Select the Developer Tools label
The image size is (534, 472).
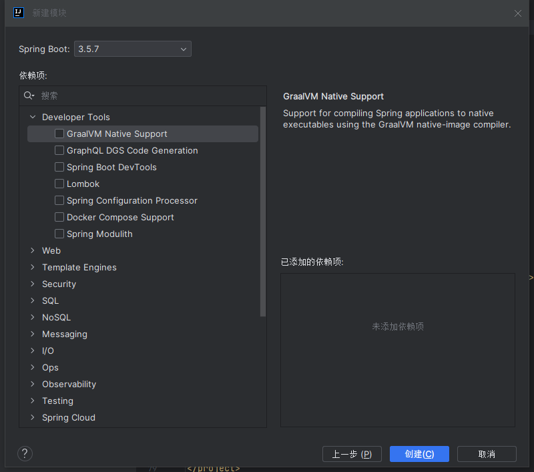tap(76, 117)
